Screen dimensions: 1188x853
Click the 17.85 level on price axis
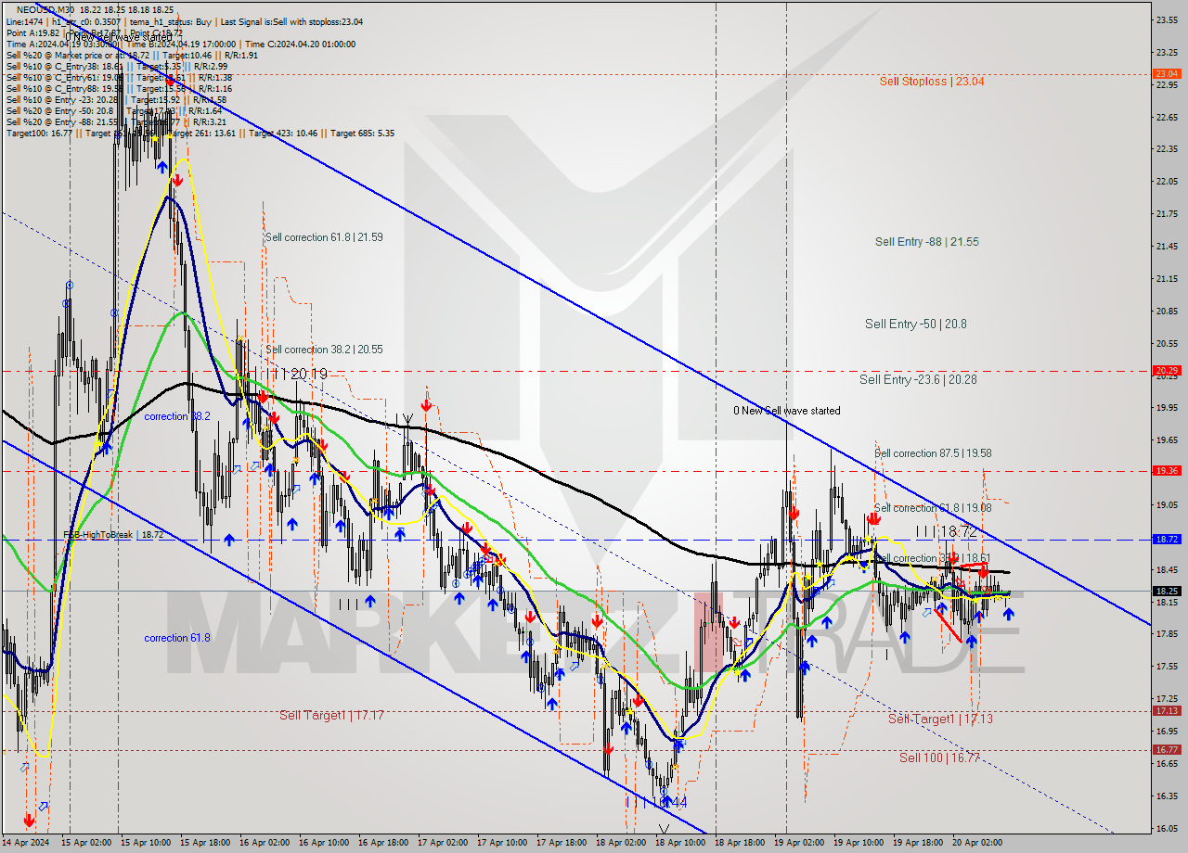(x=1166, y=633)
